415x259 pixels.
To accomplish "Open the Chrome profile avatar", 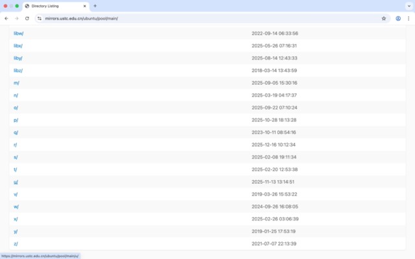I will click(398, 18).
